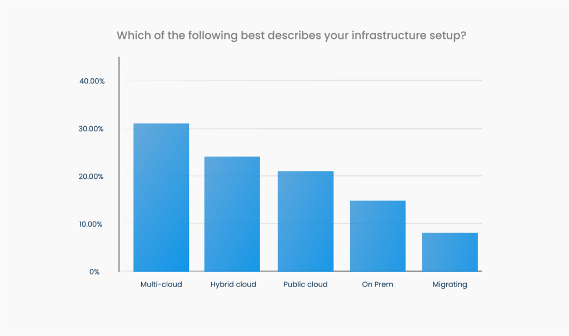This screenshot has width=569, height=336.
Task: Click the vertical y-axis line
Action: coord(119,167)
